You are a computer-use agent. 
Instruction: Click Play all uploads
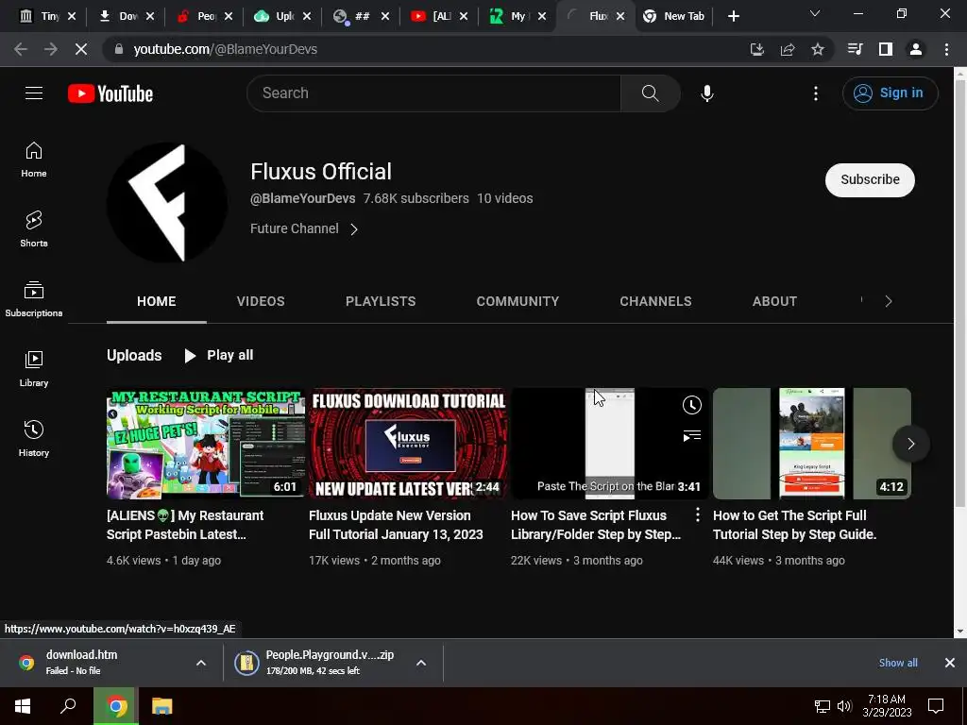tap(218, 355)
